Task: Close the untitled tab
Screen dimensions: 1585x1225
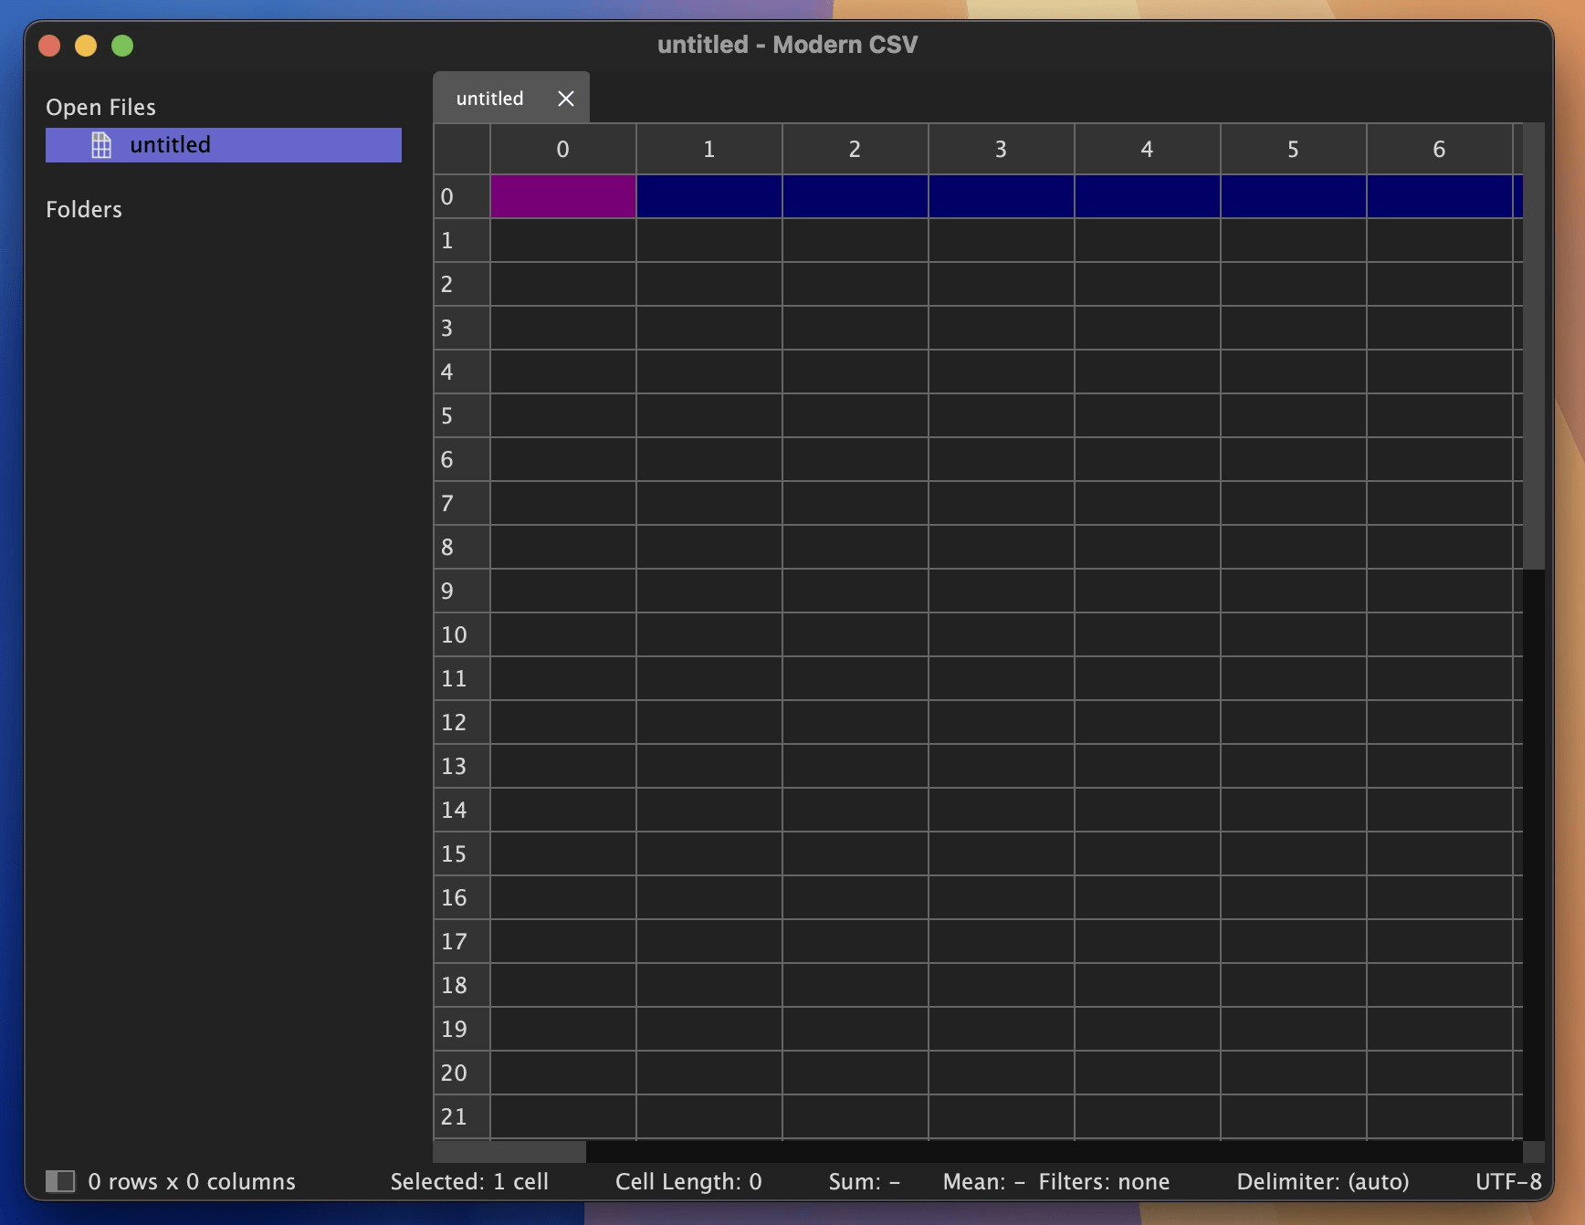Action: [x=565, y=98]
